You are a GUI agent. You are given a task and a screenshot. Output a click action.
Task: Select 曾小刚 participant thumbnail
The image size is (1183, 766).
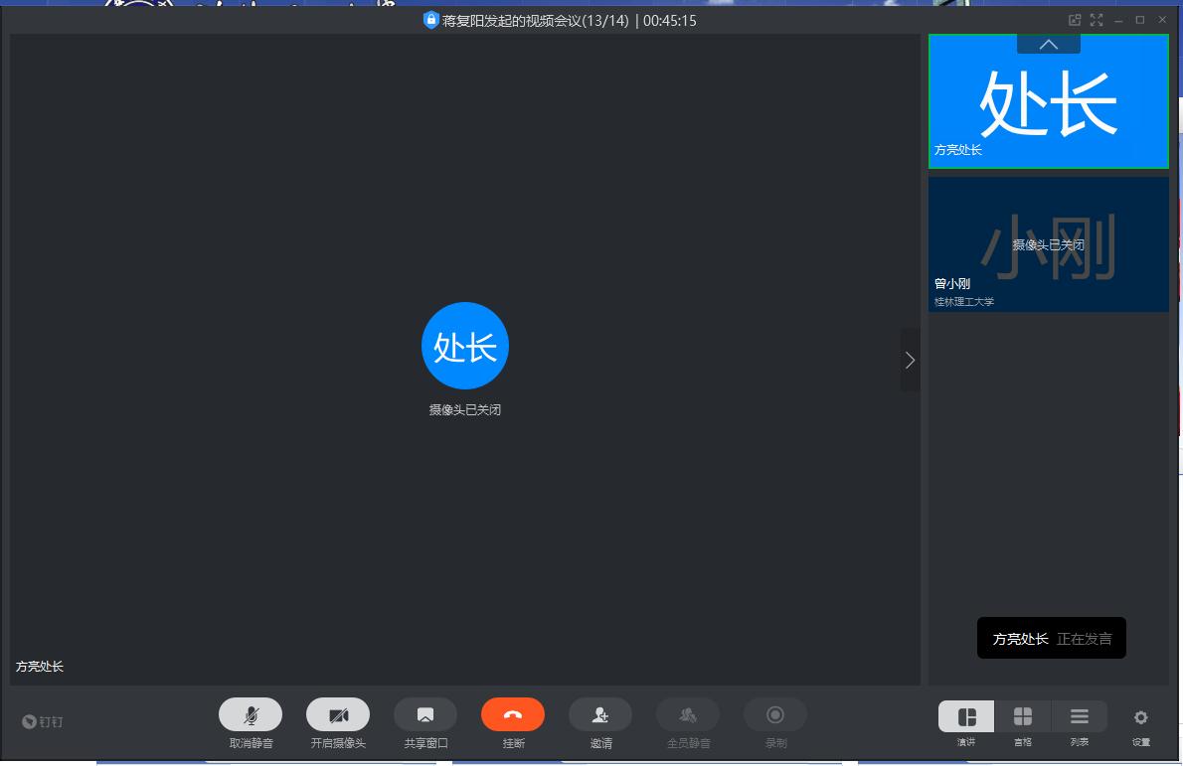tap(1048, 244)
